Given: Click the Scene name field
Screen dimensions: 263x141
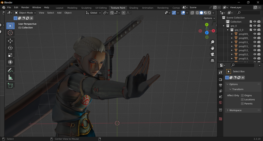Looking at the screenshot, I should [x=199, y=8].
